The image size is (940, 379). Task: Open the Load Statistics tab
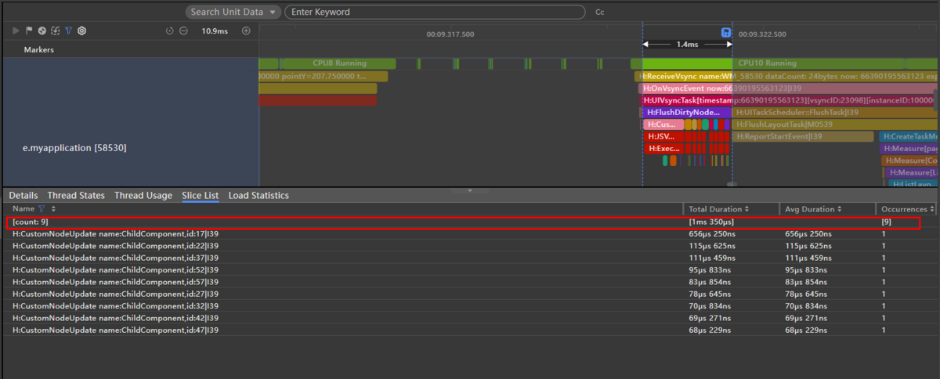pyautogui.click(x=258, y=195)
